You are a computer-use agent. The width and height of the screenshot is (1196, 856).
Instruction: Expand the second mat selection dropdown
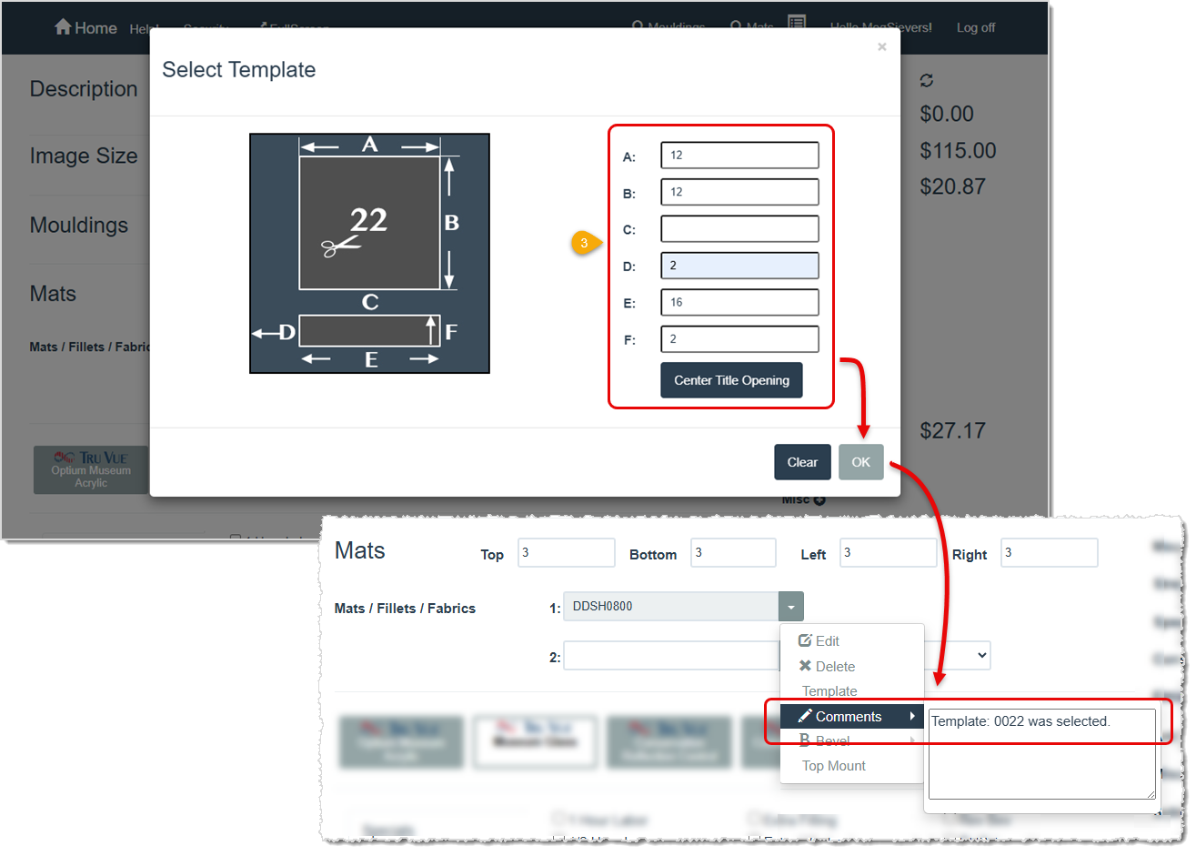pyautogui.click(x=981, y=655)
